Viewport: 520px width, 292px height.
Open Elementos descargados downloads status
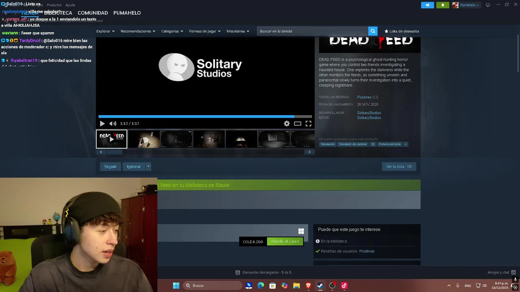click(263, 273)
